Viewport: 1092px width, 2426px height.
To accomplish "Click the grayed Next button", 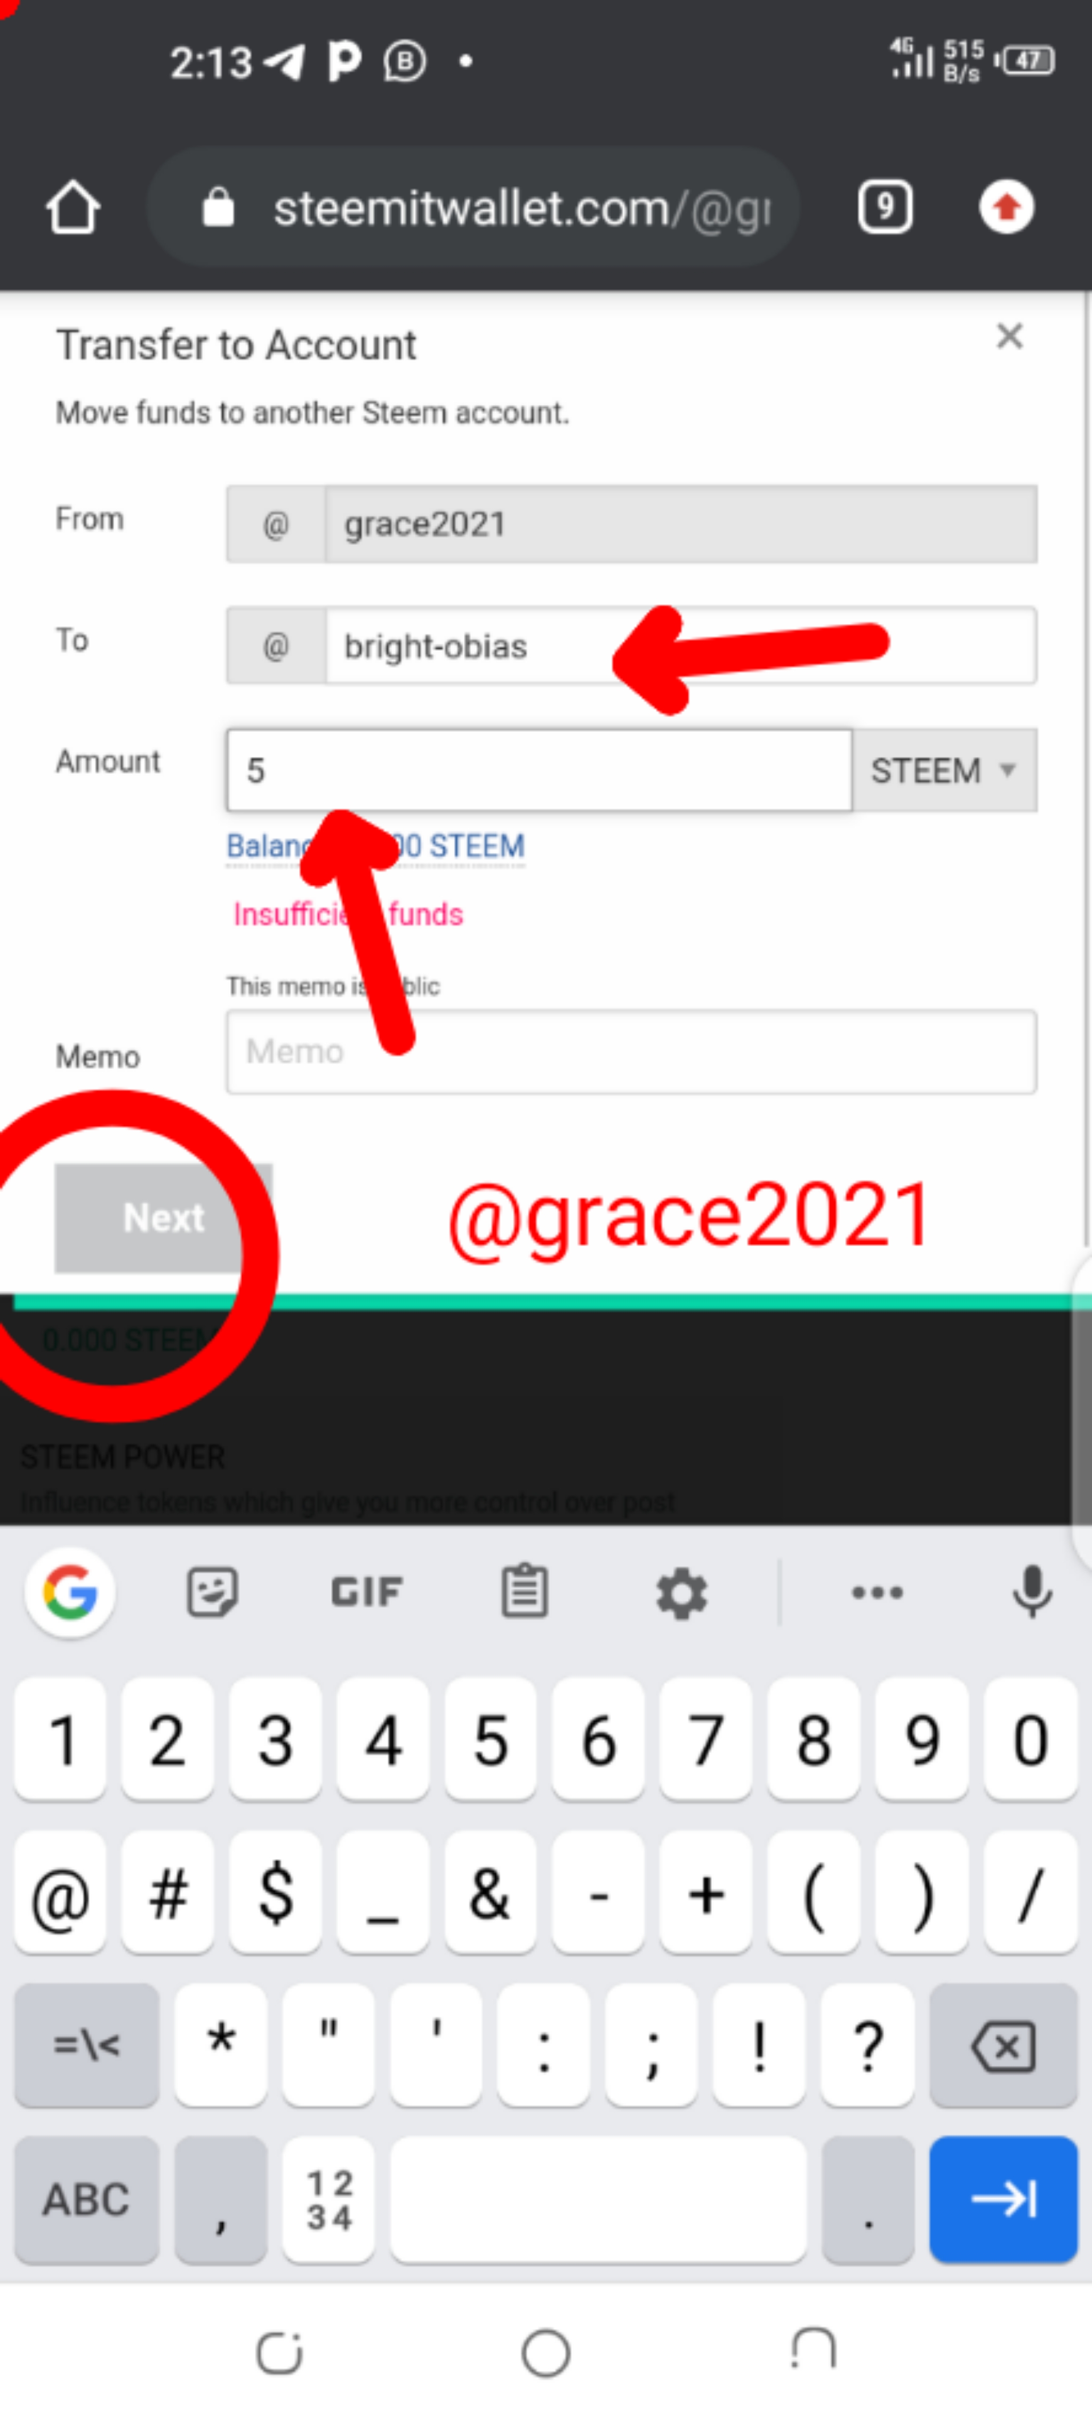I will click(163, 1218).
